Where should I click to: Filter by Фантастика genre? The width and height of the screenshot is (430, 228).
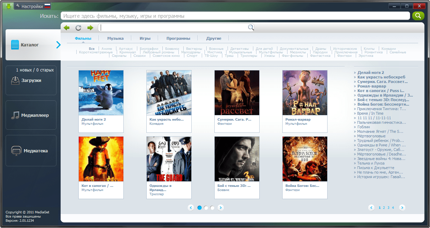click(320, 56)
